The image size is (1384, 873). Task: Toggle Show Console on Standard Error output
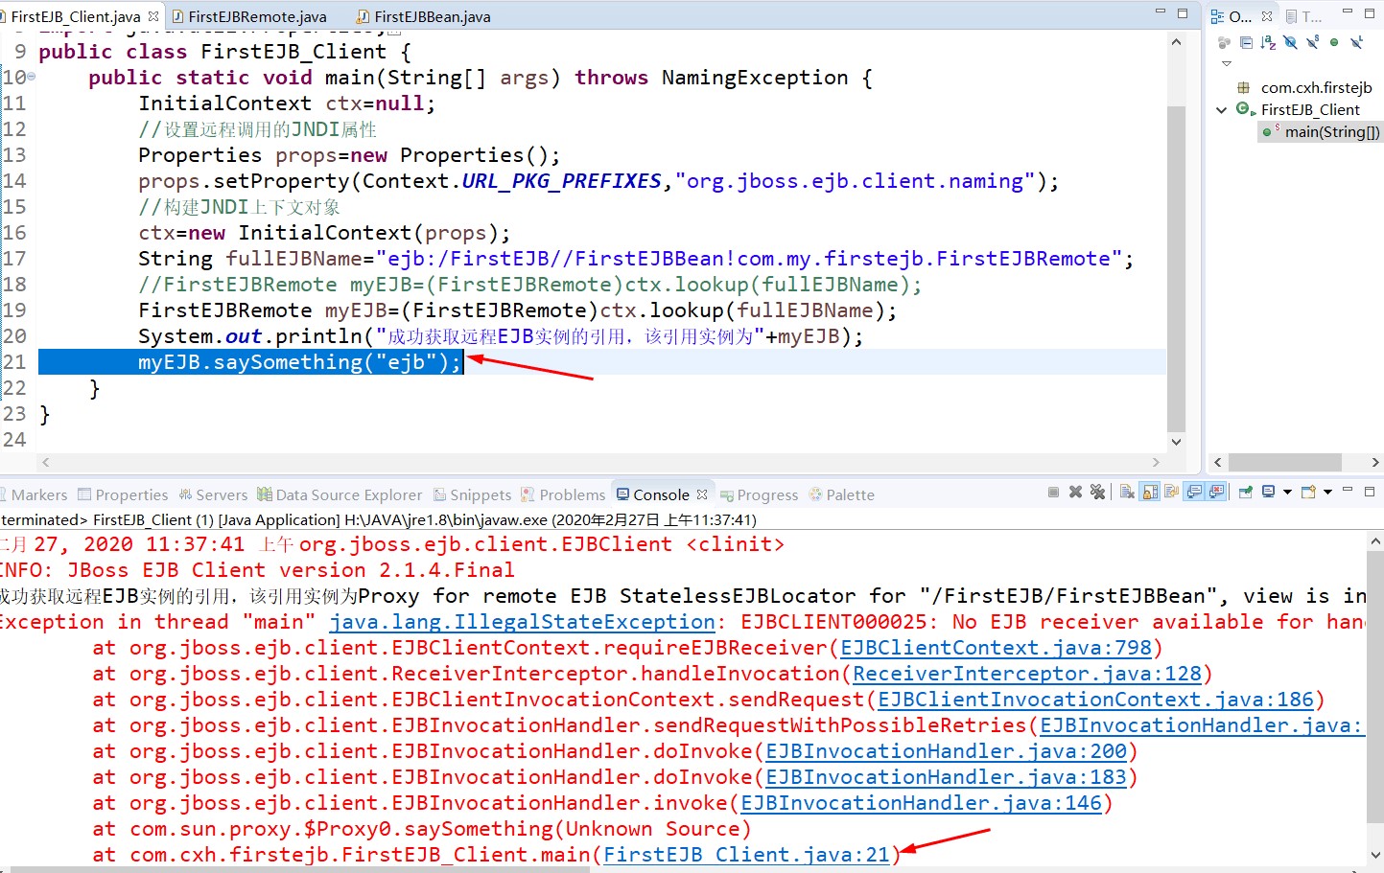click(x=1215, y=492)
